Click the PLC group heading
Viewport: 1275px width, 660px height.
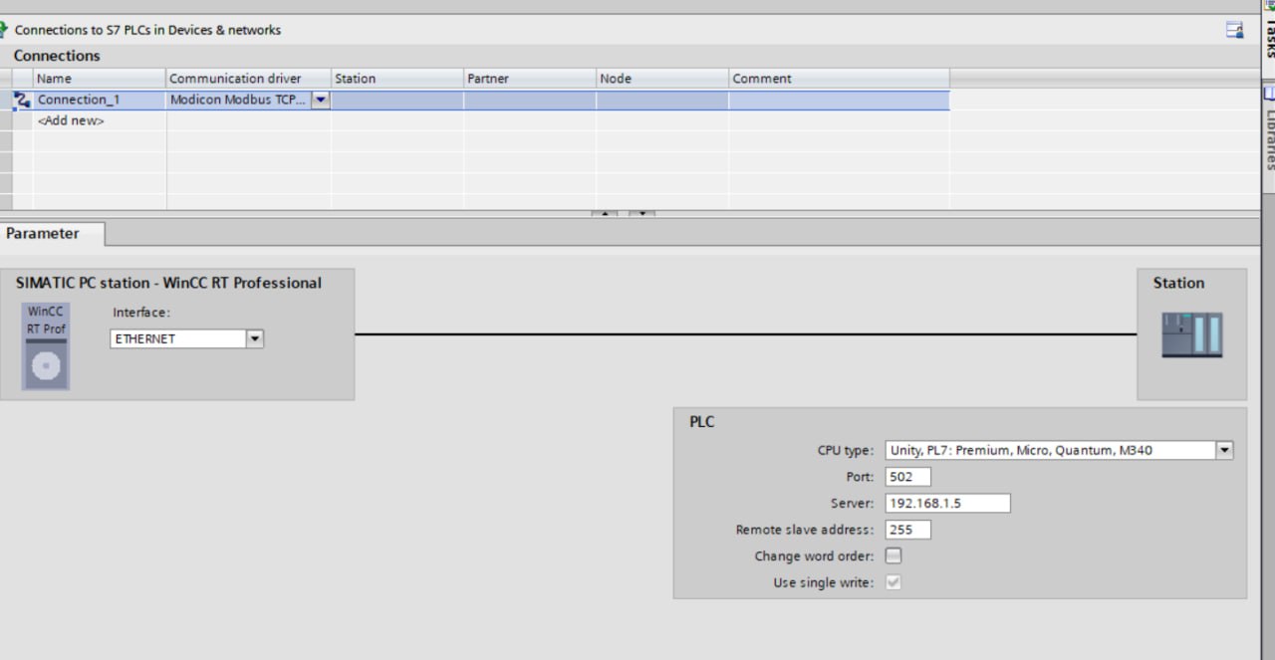click(701, 422)
